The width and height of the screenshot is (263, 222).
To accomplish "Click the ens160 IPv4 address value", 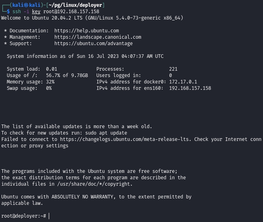I will pyautogui.click(x=190, y=88).
